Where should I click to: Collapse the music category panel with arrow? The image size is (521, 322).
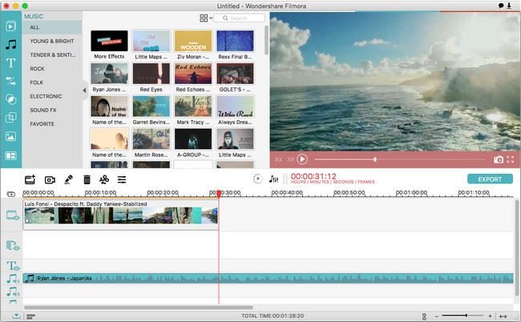pos(84,91)
